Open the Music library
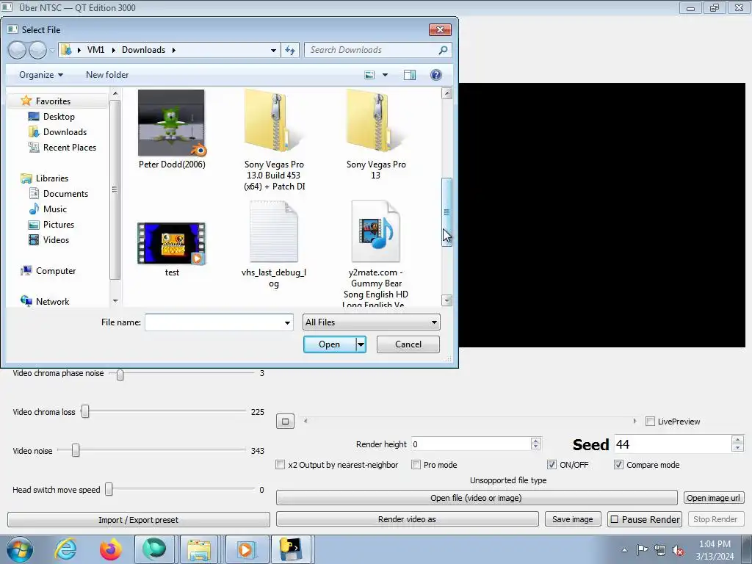Image resolution: width=752 pixels, height=564 pixels. (x=54, y=209)
